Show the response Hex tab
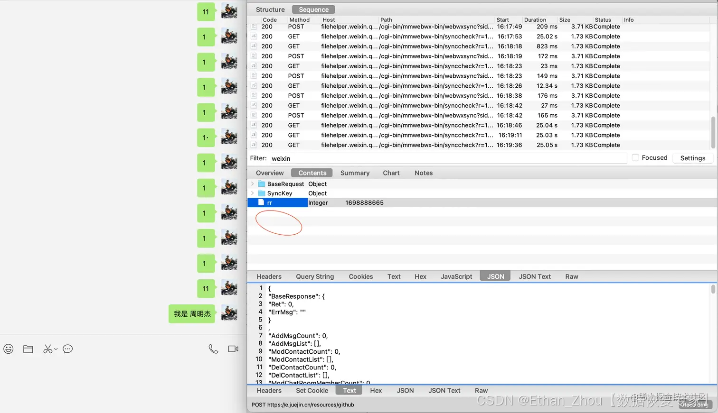Viewport: 718px width, 413px height. tap(376, 391)
